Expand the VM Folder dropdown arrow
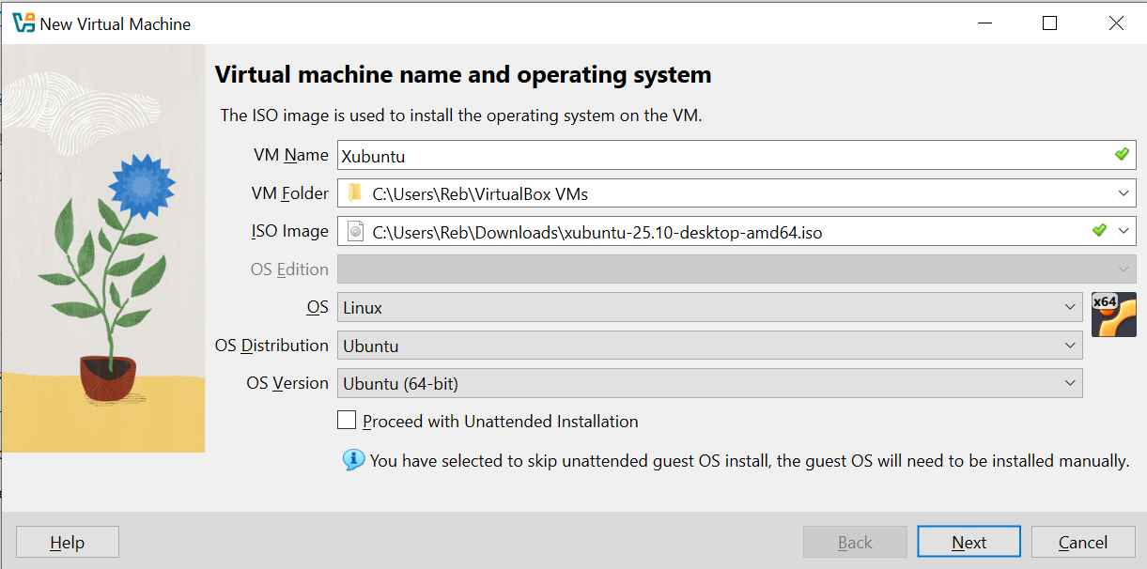Screen dimensions: 1147x569 pyautogui.click(x=1124, y=193)
